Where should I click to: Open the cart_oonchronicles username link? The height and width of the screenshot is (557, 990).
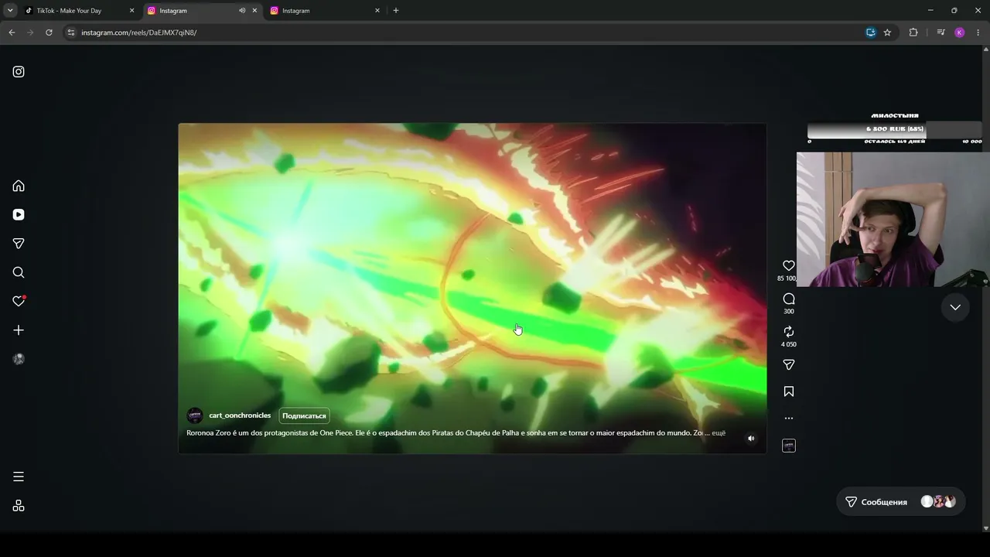click(240, 415)
